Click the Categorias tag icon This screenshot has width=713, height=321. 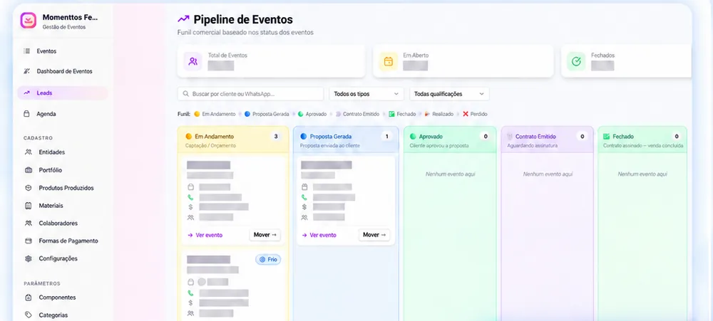[x=29, y=315]
